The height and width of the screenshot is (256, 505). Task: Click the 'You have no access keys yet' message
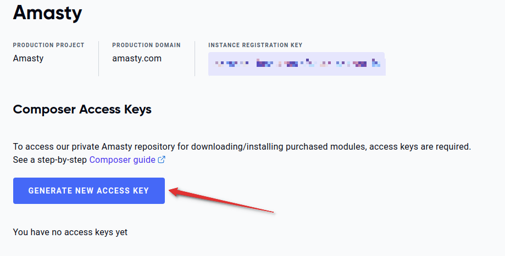click(70, 232)
